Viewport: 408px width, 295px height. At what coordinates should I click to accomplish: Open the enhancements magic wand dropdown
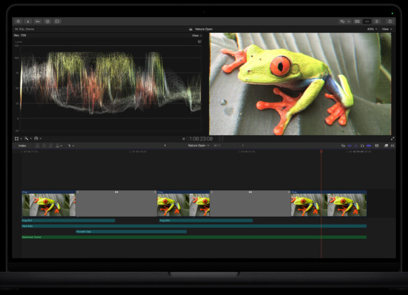(28, 138)
